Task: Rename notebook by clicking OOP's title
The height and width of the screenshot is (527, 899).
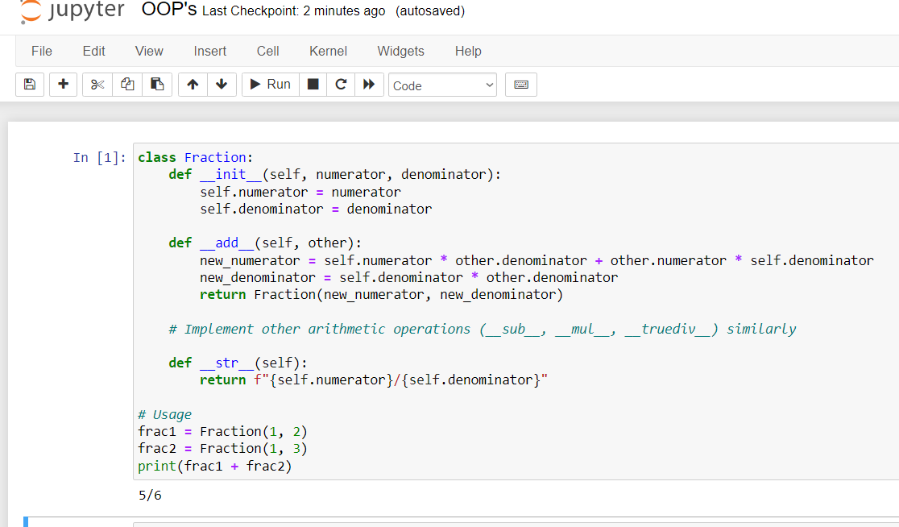Action: pos(169,10)
